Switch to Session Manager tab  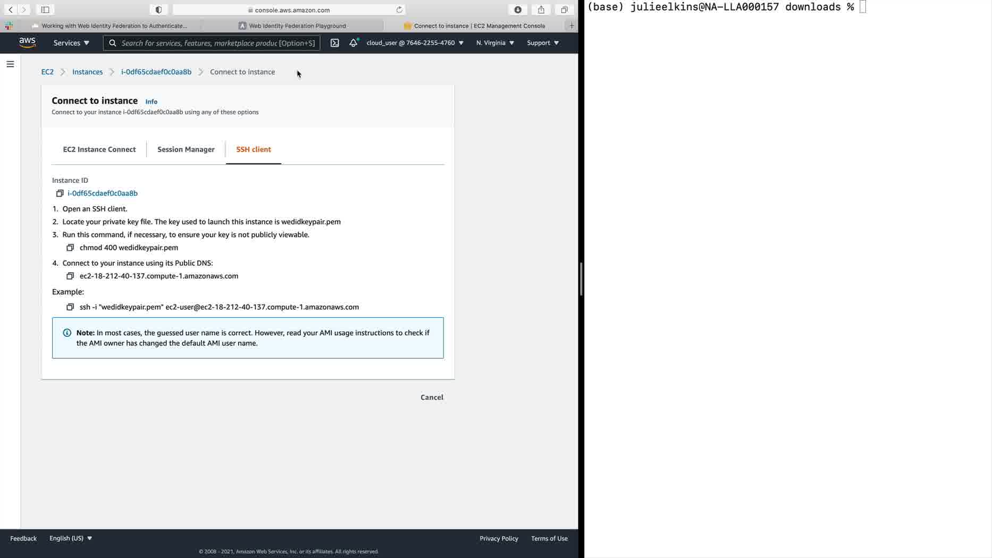[186, 149]
